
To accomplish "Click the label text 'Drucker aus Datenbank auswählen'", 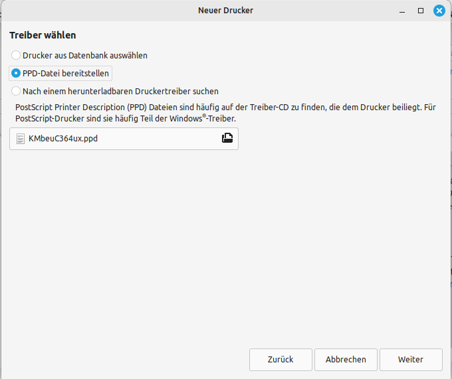I will point(85,55).
